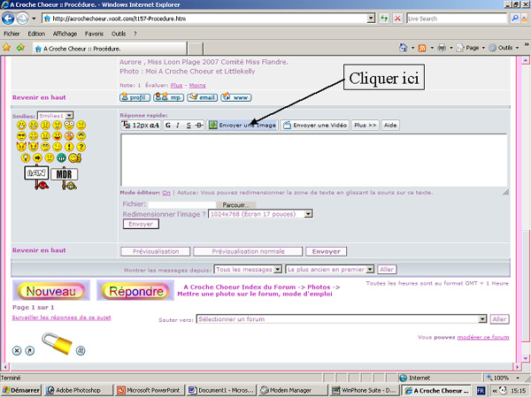Viewport: 531px width, 398px height.
Task: Open the Edition menu
Action: click(x=36, y=34)
